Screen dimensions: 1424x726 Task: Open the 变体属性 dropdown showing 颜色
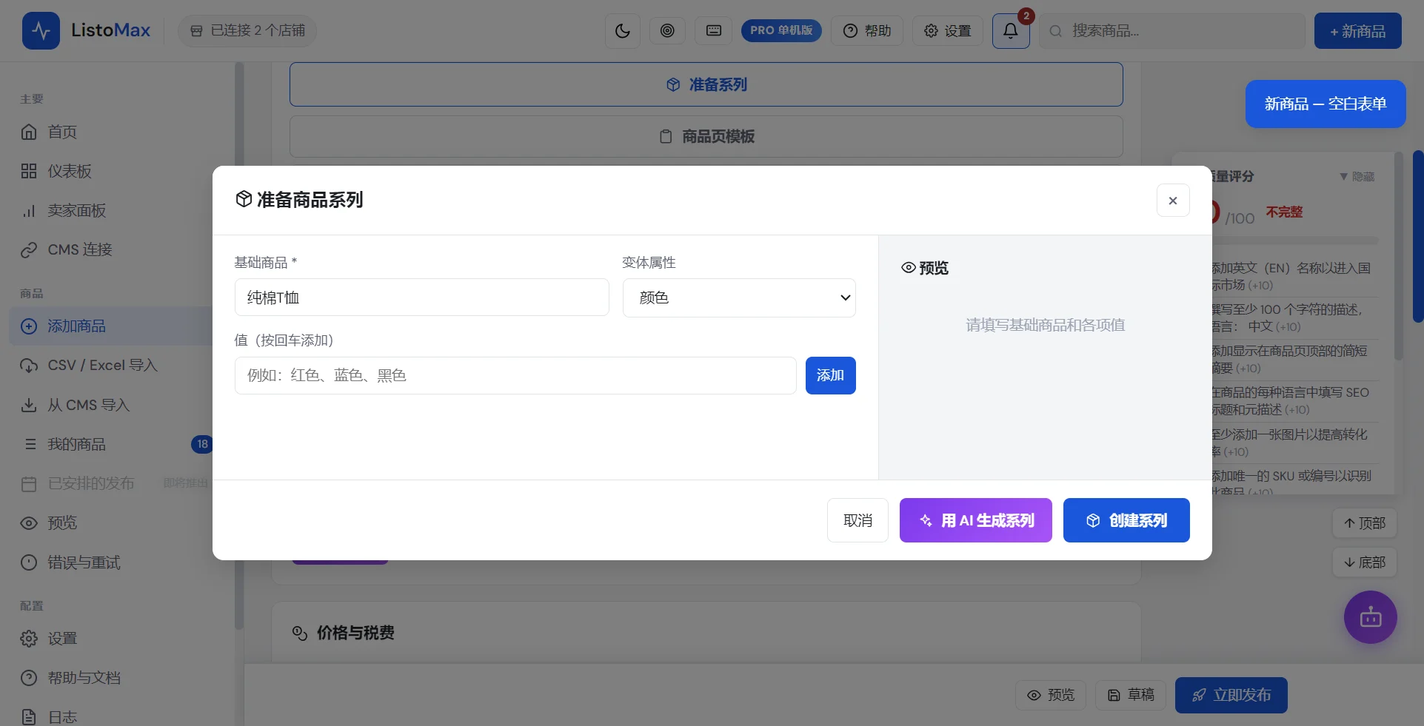739,298
